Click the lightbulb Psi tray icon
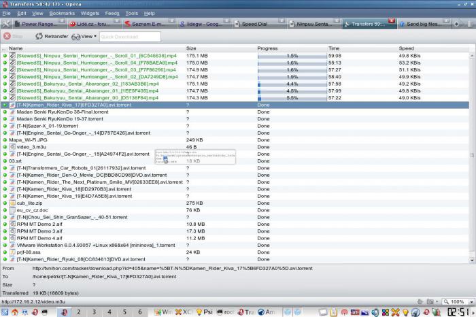The height and width of the screenshot is (317, 476). point(405,312)
